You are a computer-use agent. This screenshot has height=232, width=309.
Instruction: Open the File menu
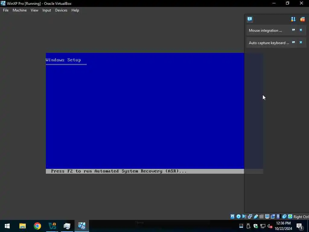6,10
